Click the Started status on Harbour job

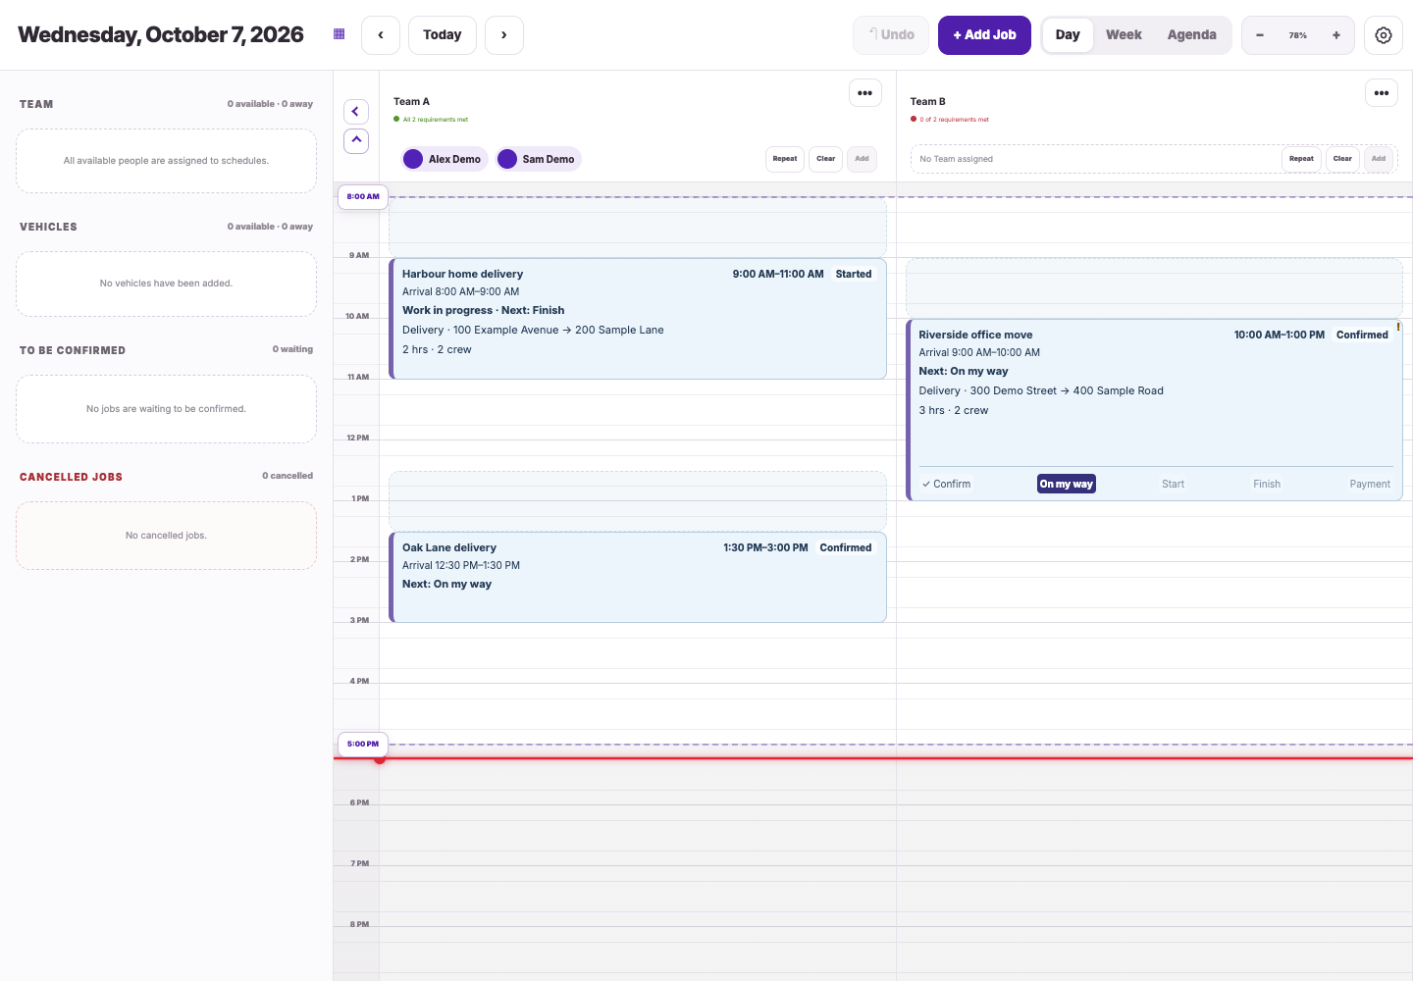(x=854, y=274)
